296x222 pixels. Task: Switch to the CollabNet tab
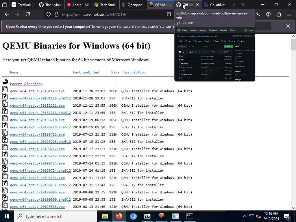click(215, 5)
